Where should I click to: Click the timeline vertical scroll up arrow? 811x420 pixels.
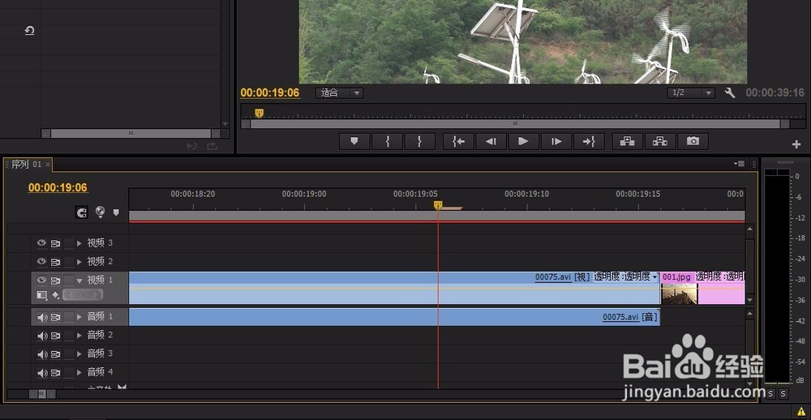pos(750,229)
